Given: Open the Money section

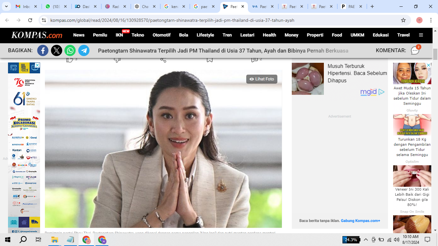Looking at the screenshot, I should (291, 35).
